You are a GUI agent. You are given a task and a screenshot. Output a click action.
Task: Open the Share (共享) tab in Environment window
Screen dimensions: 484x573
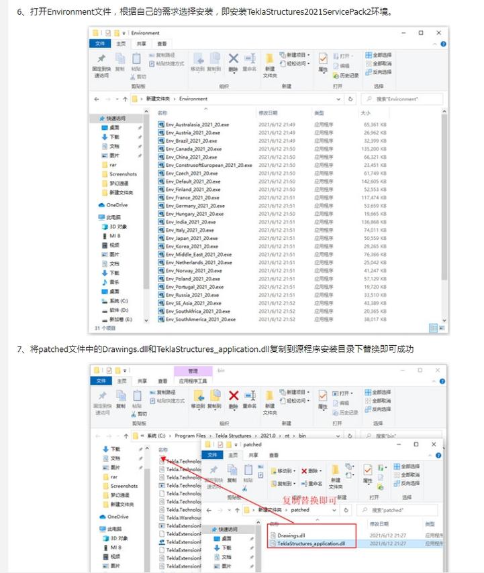pos(142,44)
